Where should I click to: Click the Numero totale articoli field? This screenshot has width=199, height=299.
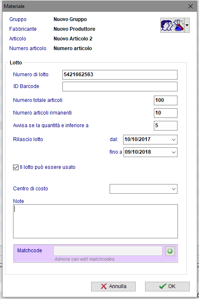[x=166, y=100]
